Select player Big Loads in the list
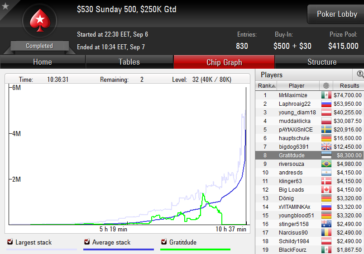364x254 pixels. (292, 189)
